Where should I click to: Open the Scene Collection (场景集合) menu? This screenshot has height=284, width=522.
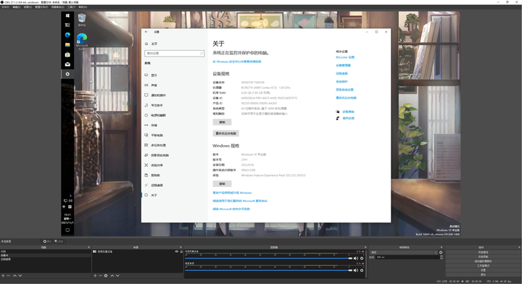pos(58,7)
